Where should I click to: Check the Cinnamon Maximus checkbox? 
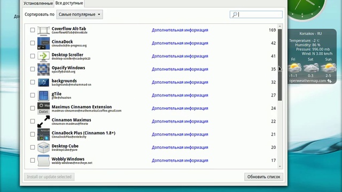33,121
